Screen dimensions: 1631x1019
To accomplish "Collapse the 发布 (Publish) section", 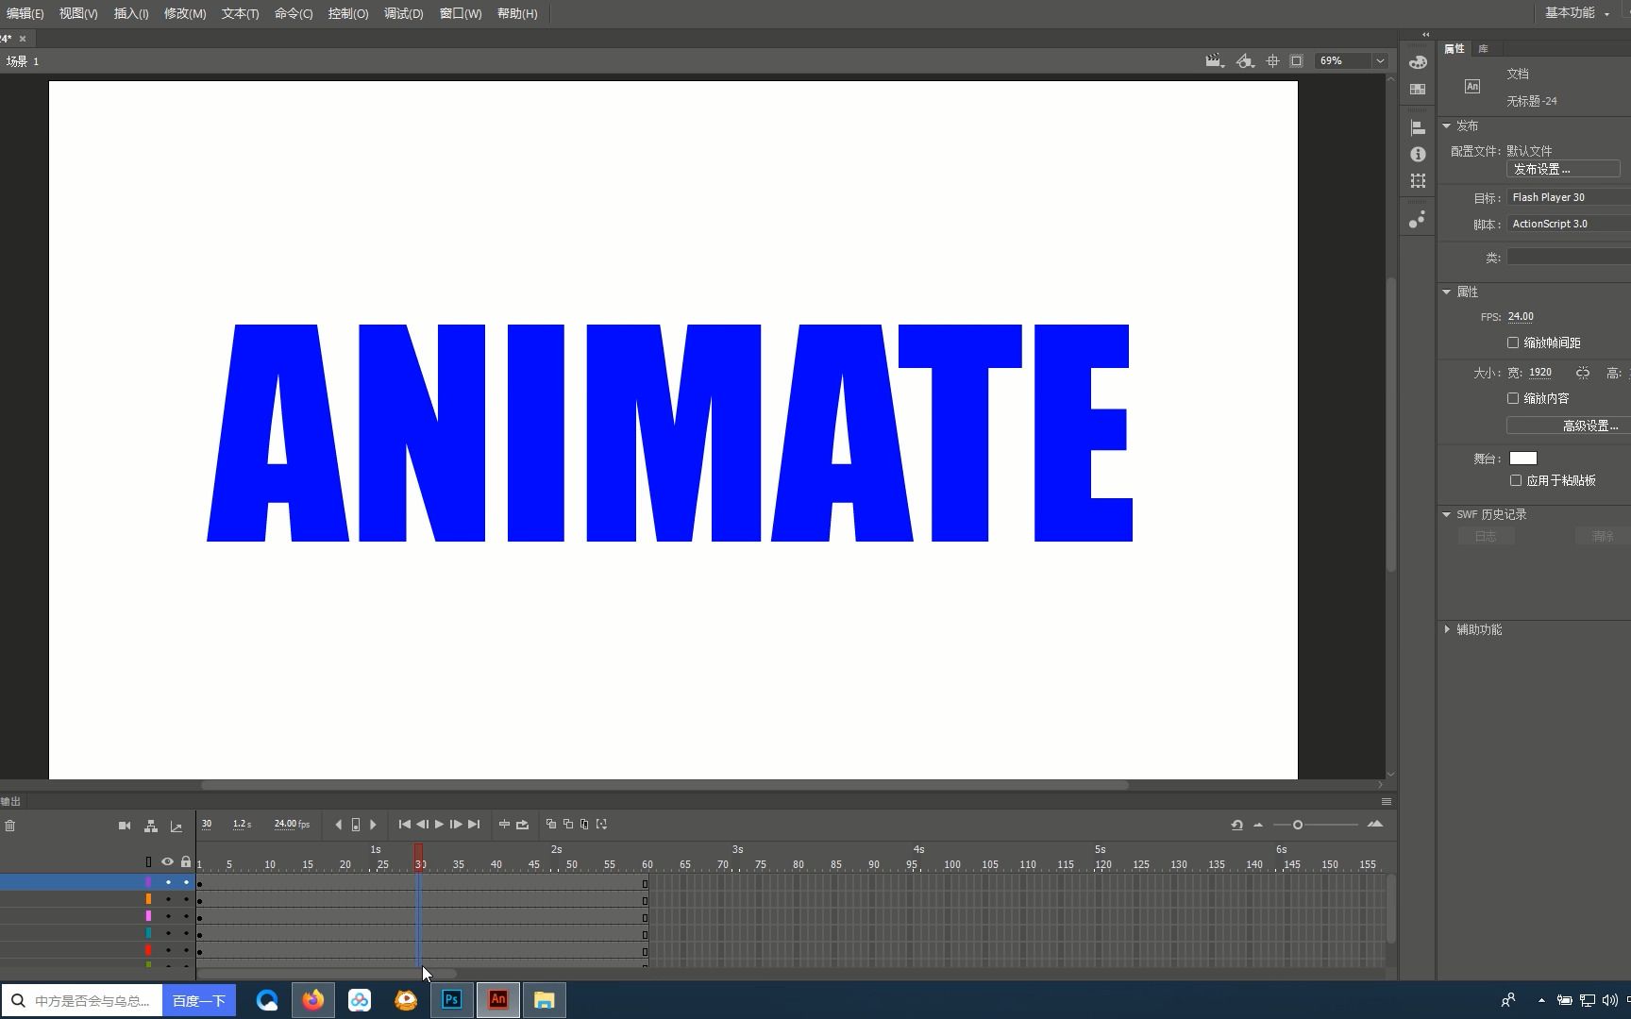I will click(x=1446, y=125).
